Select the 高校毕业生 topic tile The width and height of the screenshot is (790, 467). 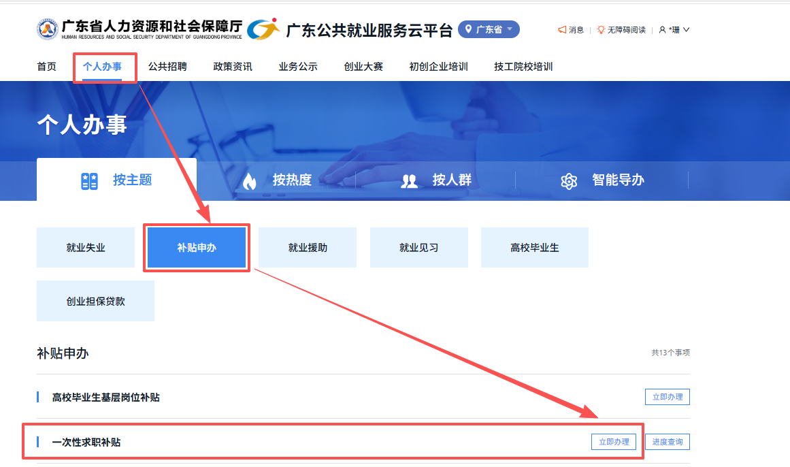[535, 248]
